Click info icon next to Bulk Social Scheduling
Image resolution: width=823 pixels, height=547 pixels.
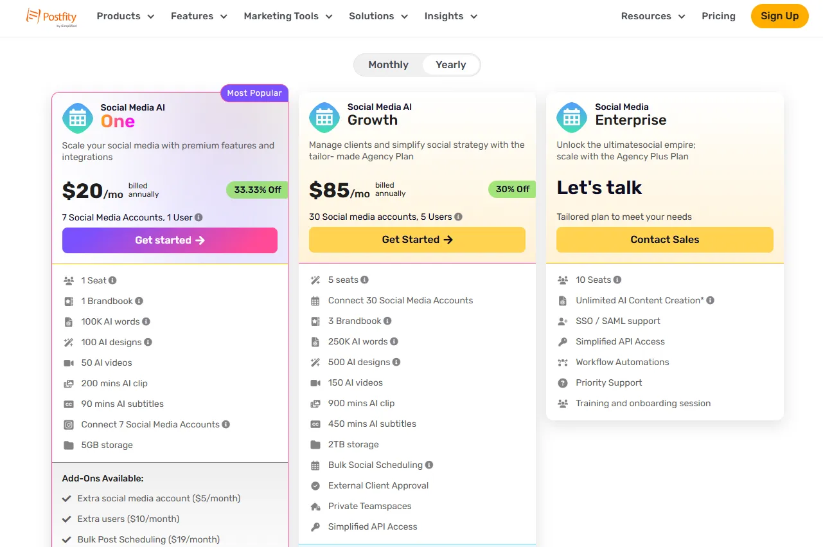pyautogui.click(x=429, y=465)
